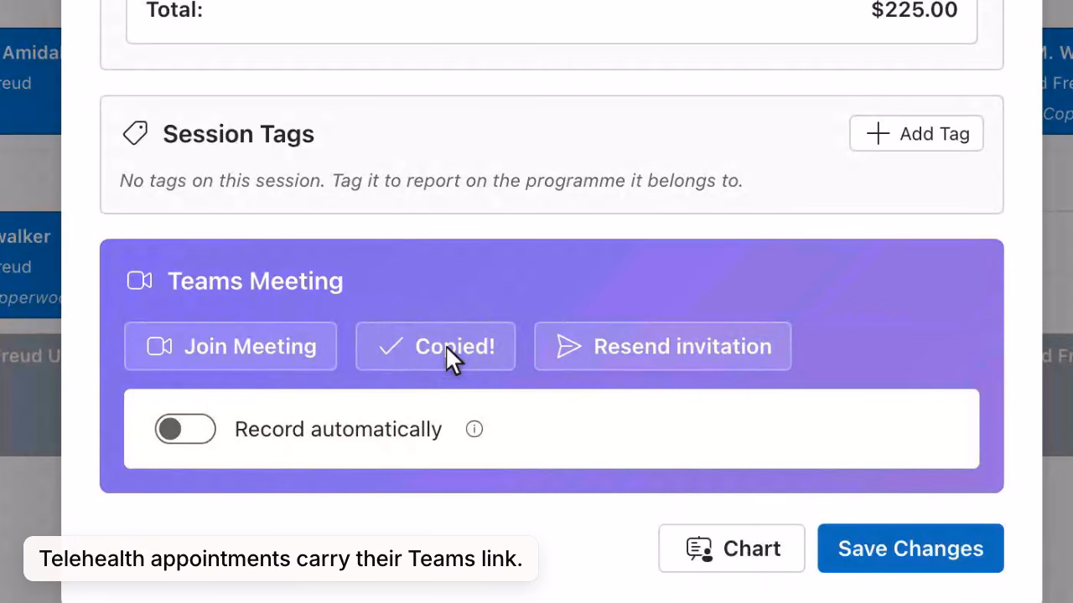Open the Chart for this session
This screenshot has width=1073, height=603.
732,549
